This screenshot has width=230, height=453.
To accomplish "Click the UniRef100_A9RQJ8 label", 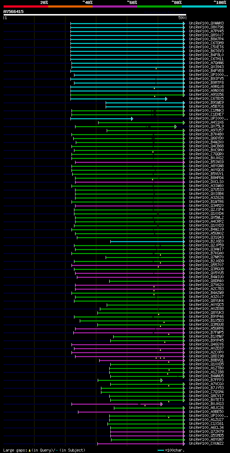I will click(x=206, y=86).
